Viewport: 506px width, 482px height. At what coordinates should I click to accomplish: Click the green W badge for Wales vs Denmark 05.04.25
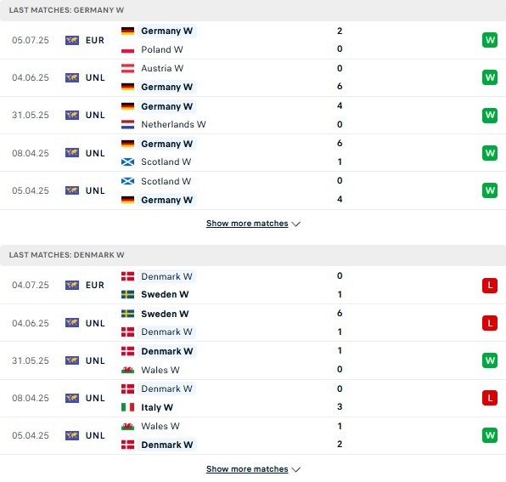pos(490,435)
